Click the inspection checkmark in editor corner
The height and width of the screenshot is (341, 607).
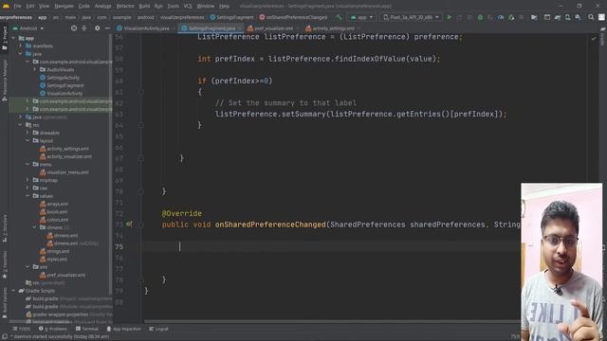pos(594,38)
